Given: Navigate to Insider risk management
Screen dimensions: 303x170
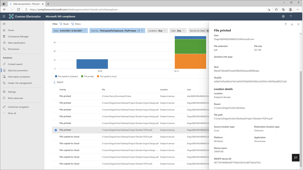Looking at the screenshot, I should click(x=20, y=83).
